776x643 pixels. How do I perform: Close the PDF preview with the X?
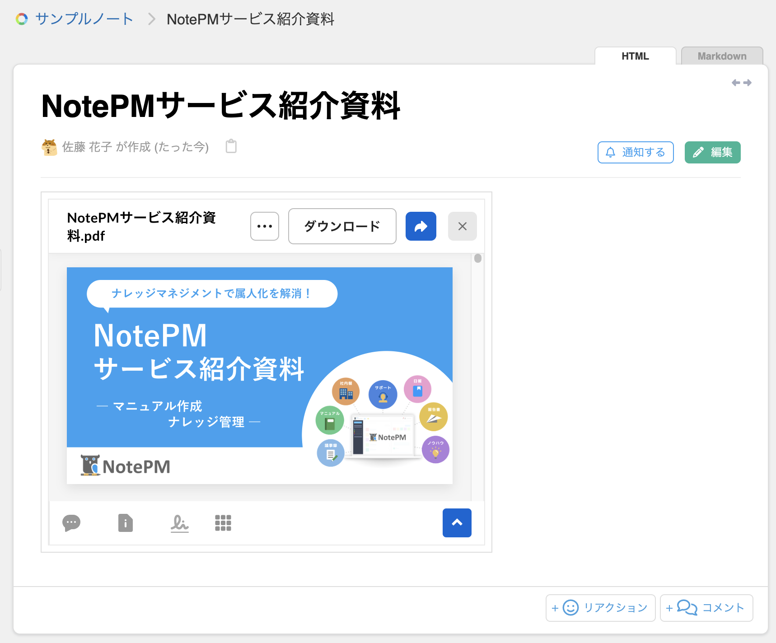point(463,226)
